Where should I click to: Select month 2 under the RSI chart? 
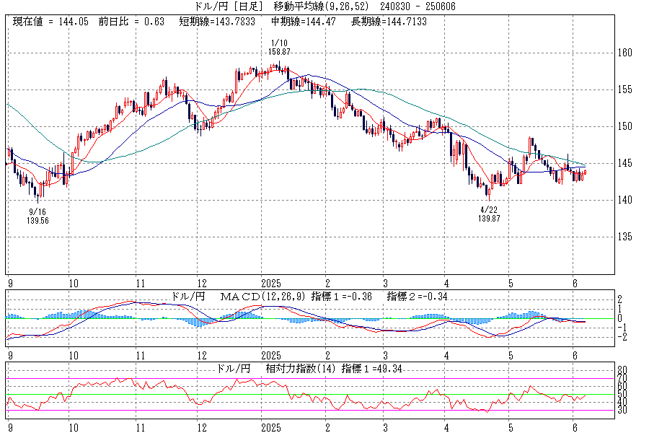327,428
